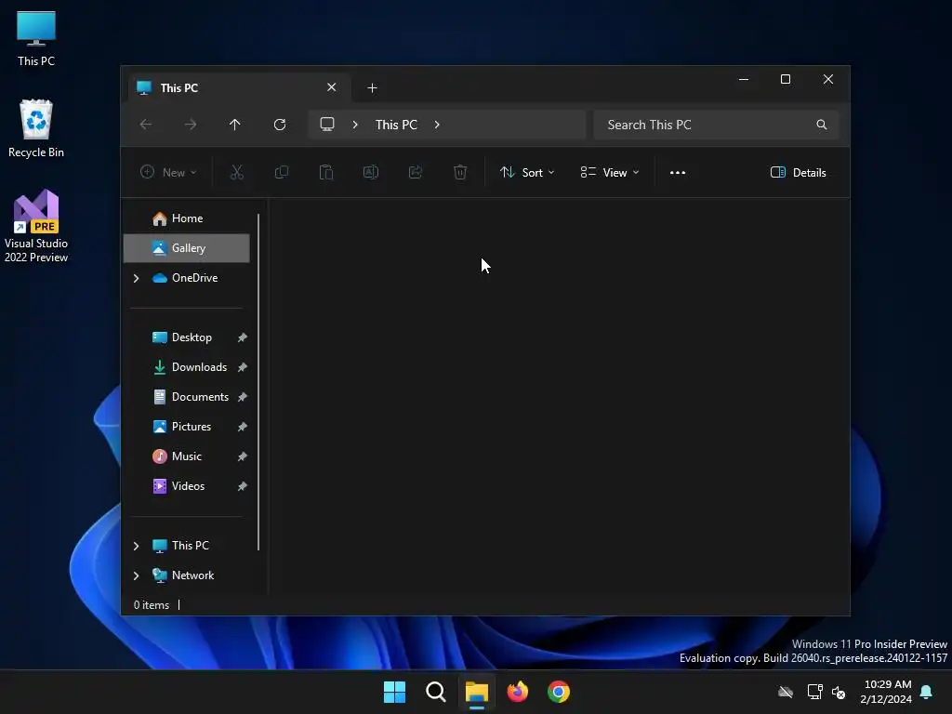Screen dimensions: 952x714
Task: Close the This PC tab
Action: point(332,87)
